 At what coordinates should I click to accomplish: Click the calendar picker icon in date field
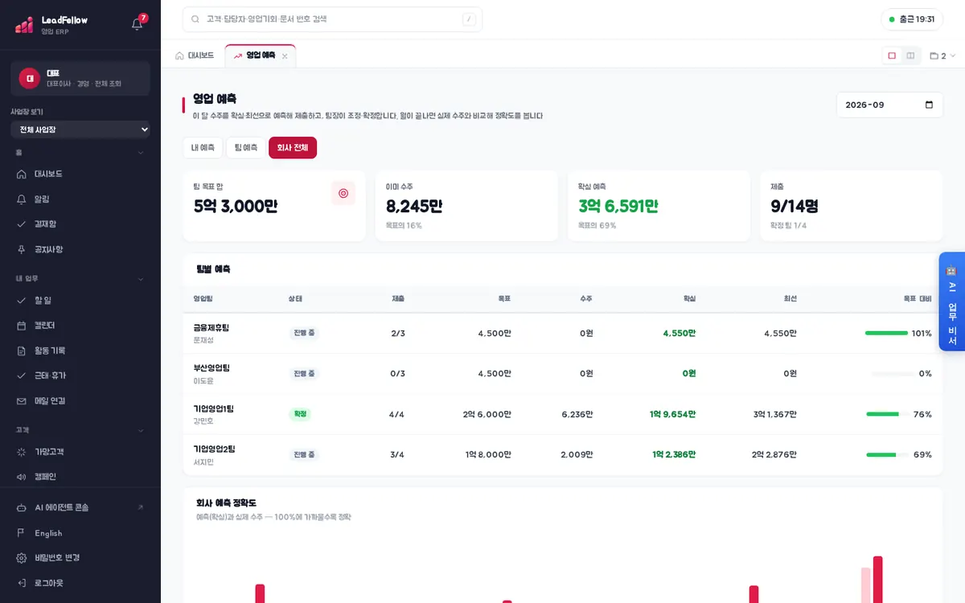[x=930, y=105]
